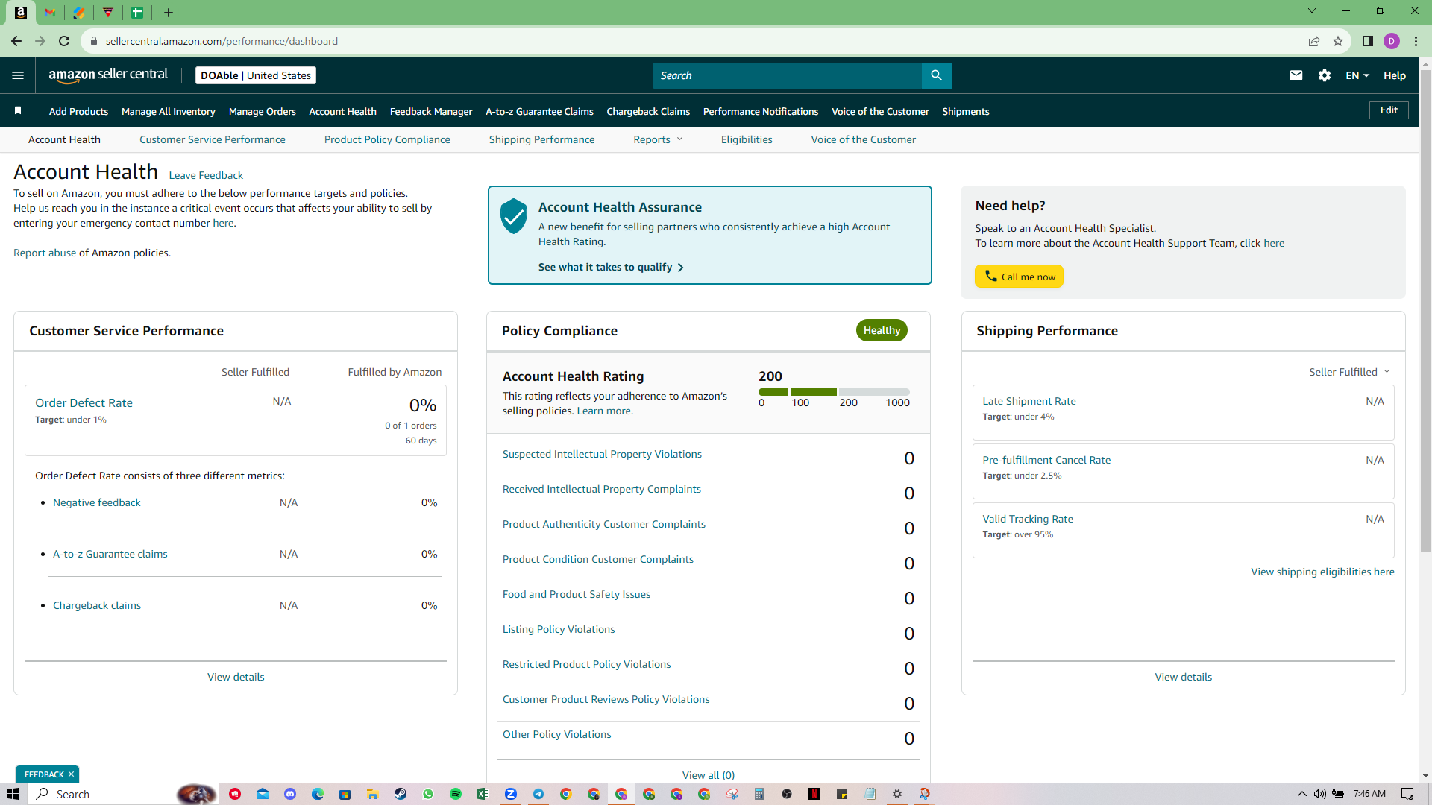Image resolution: width=1432 pixels, height=805 pixels.
Task: Bookmark this page with star icon
Action: pyautogui.click(x=1338, y=41)
